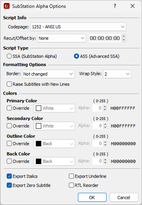Decrease the Back Color Alpha value
Screen dimensions: 142x205
105,163
